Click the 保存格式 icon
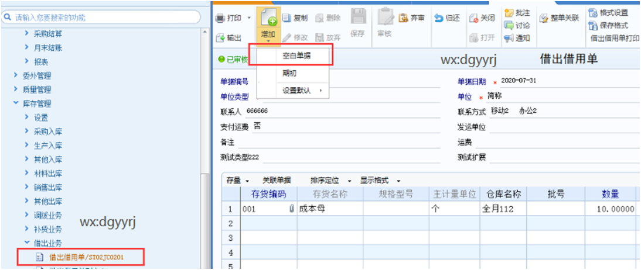The height and width of the screenshot is (270, 641). tap(593, 25)
